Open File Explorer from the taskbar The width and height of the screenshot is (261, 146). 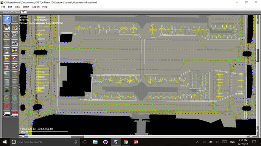[95, 142]
